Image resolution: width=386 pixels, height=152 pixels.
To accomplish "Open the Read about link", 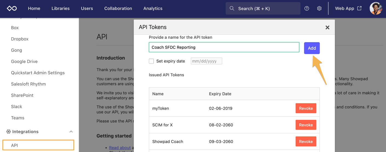I will coord(120,148).
